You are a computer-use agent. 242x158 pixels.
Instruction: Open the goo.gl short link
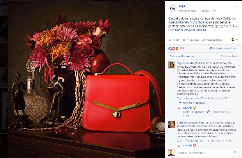coord(224,26)
